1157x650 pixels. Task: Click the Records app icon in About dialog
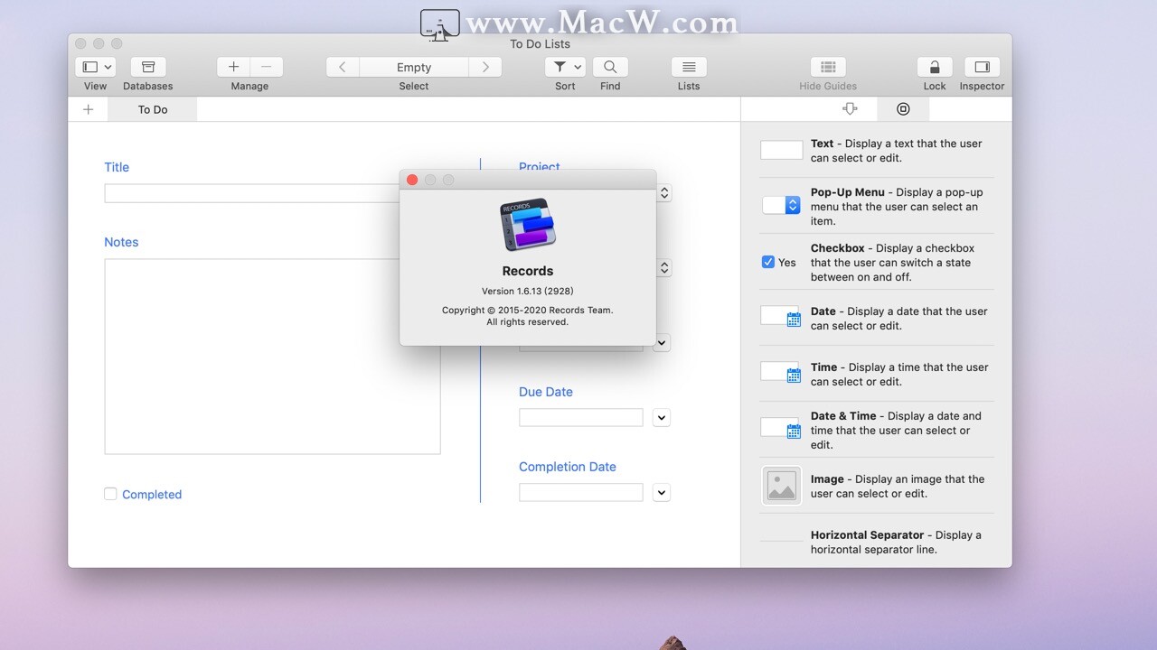(528, 225)
